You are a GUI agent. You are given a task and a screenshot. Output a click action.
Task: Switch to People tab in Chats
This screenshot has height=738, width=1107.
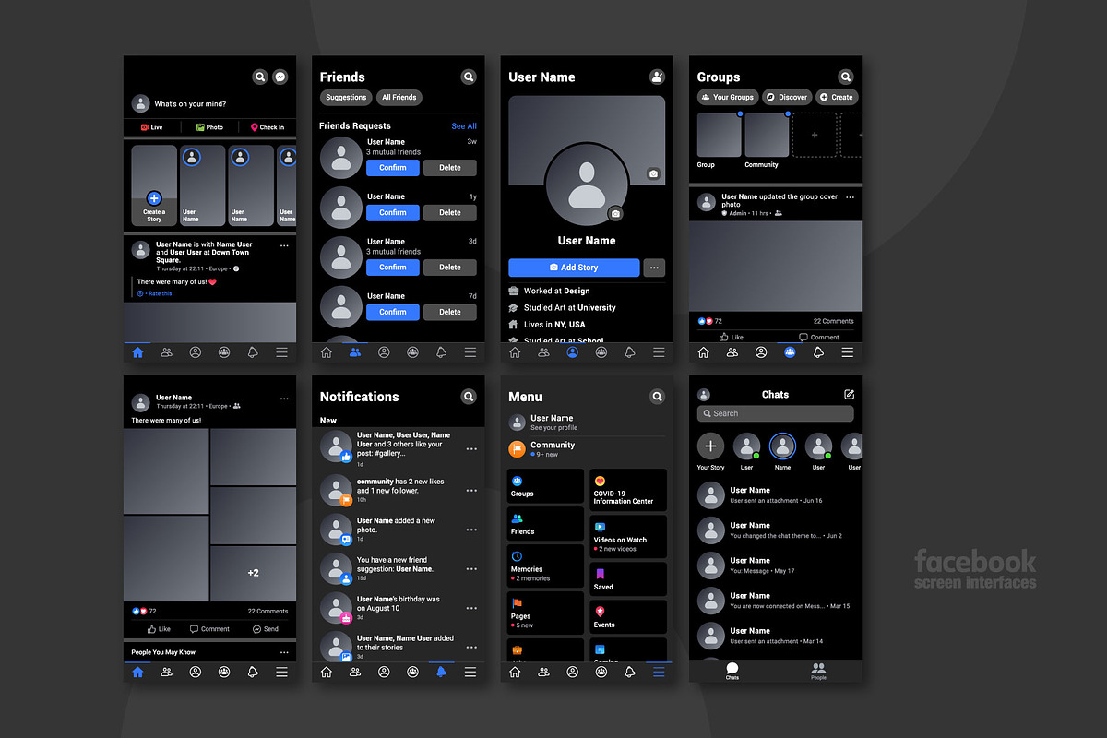click(x=818, y=671)
